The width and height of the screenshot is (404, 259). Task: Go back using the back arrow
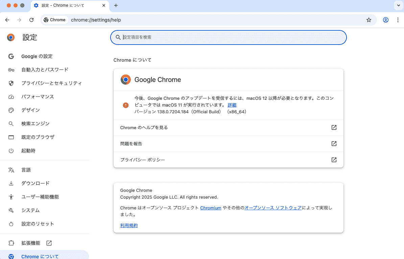coord(7,20)
